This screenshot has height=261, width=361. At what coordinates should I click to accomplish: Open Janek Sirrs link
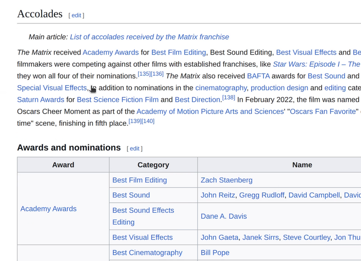pos(261,237)
